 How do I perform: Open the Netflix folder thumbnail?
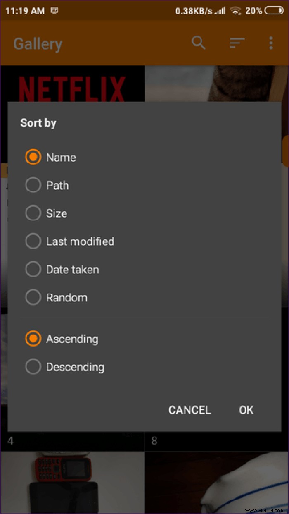pos(72,87)
